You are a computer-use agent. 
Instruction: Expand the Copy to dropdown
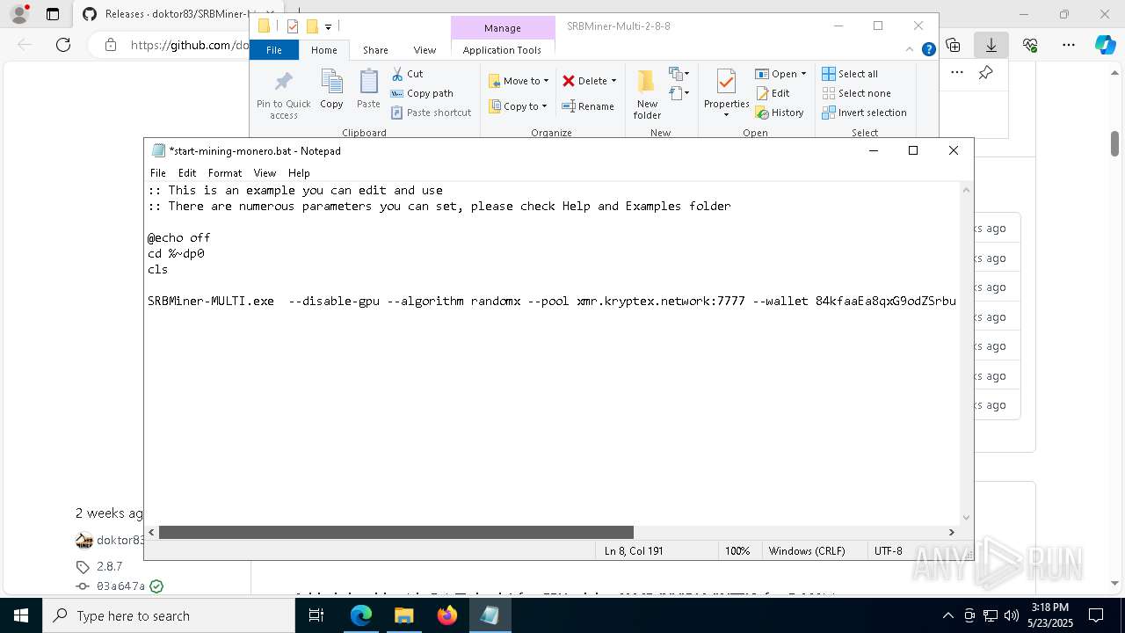click(544, 106)
